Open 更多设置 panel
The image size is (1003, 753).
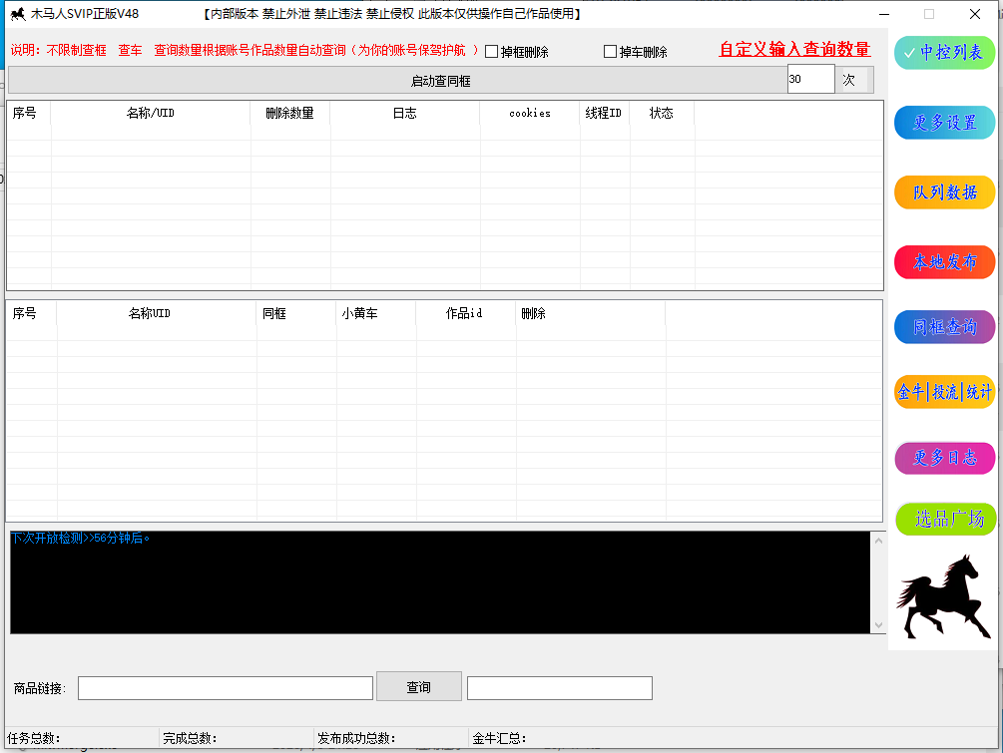945,122
